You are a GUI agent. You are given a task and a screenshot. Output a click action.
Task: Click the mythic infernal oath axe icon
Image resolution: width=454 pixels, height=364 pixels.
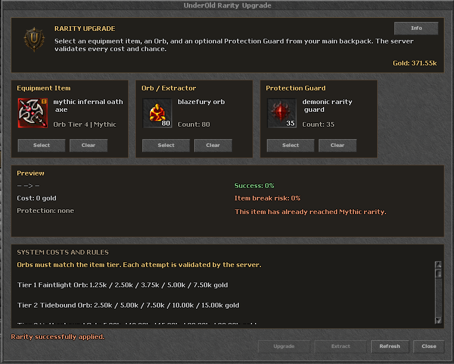pos(32,113)
